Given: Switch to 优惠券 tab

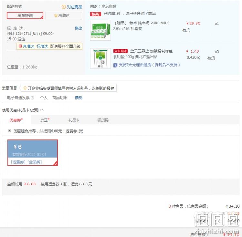Looking at the screenshot, I should click(x=16, y=120).
